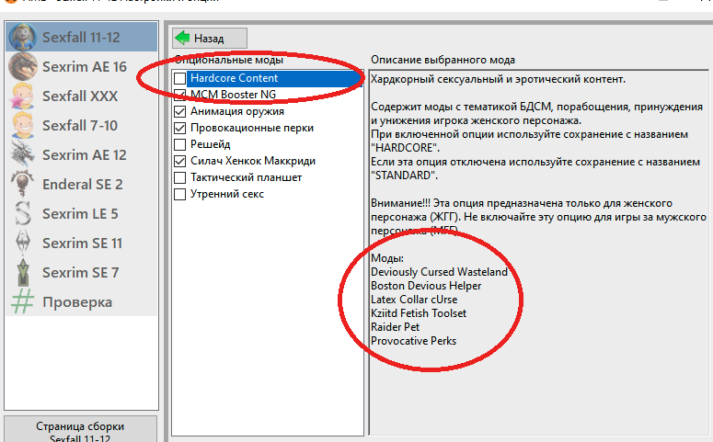Image resolution: width=713 pixels, height=442 pixels.
Task: Click the Проверка hash icon
Action: pos(23,302)
